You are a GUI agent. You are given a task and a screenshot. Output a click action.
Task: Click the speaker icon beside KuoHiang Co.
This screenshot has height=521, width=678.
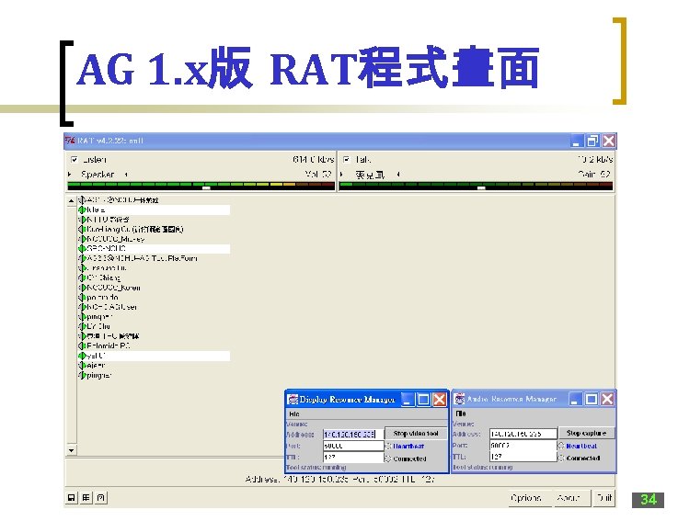pos(82,230)
